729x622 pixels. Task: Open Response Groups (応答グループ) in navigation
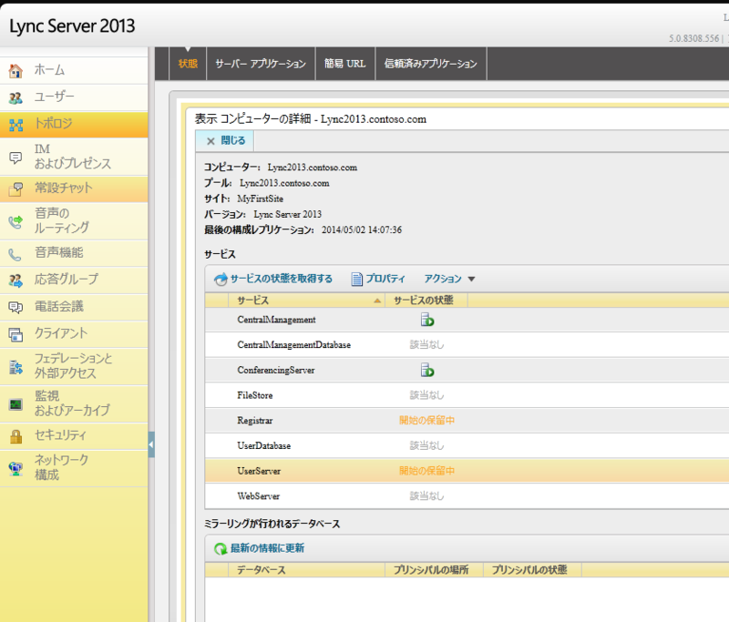coord(74,280)
